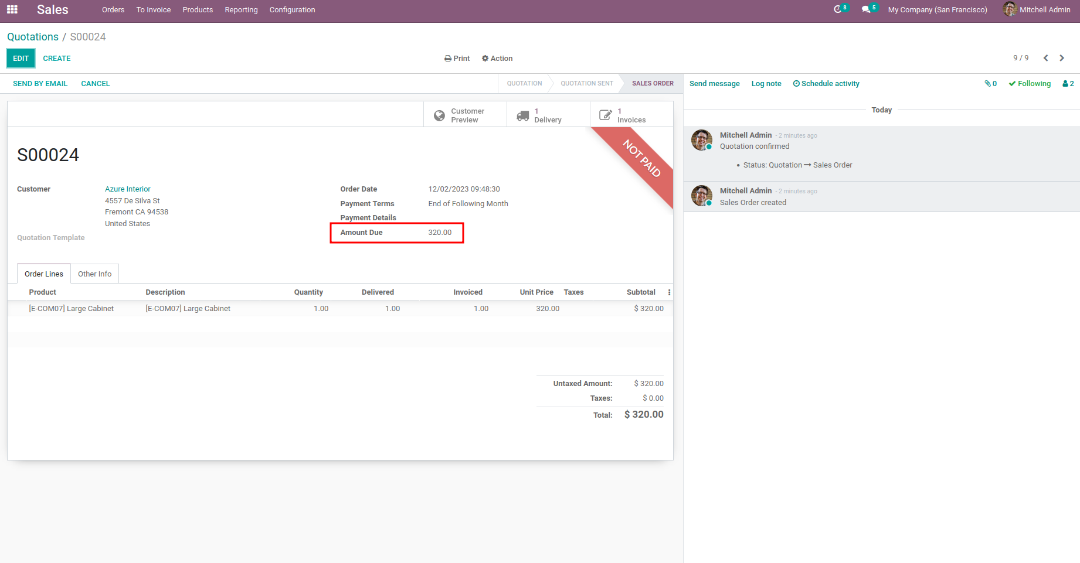
Task: Sort by Invoiced column header
Action: (468, 292)
